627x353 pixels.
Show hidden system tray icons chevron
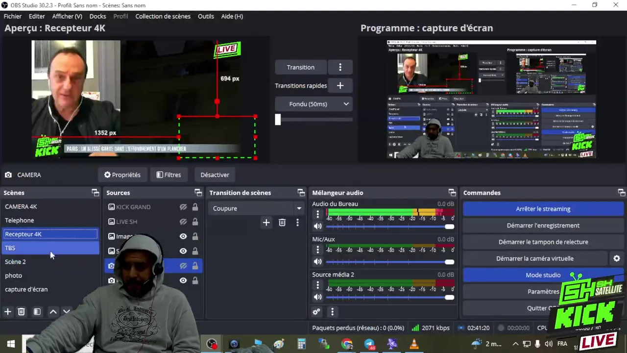pos(515,344)
